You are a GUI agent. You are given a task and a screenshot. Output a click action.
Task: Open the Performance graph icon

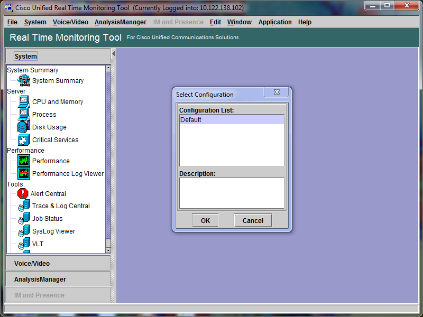24,161
